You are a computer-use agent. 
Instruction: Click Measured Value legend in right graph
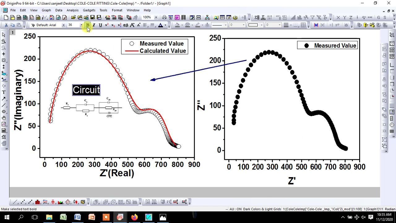click(335, 46)
